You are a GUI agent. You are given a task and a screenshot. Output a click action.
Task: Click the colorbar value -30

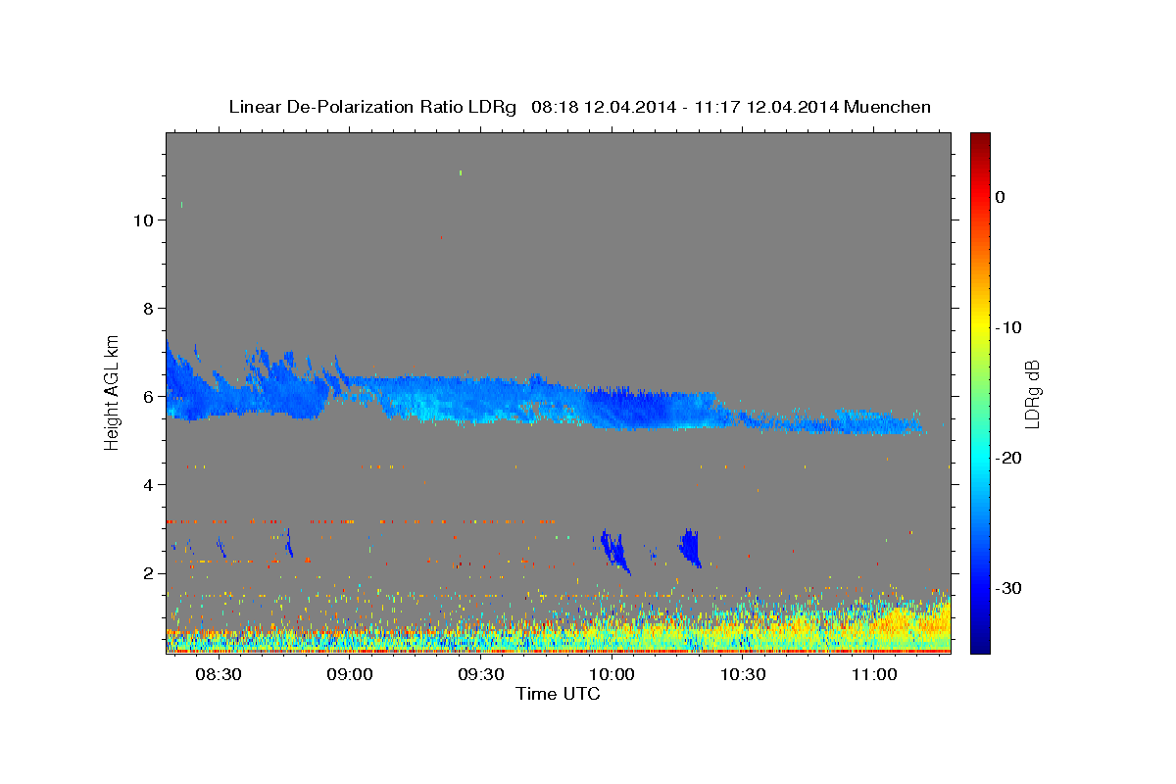(1009, 588)
